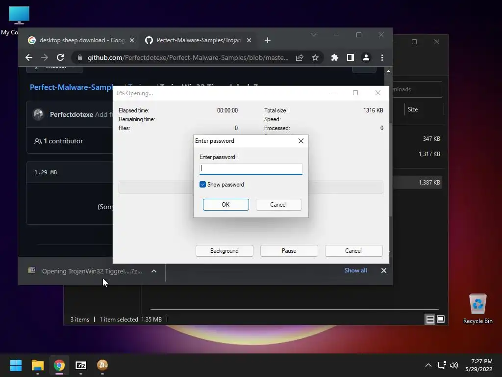Click the 7-Zip extraction progress bar
502x377 pixels.
[x=251, y=187]
